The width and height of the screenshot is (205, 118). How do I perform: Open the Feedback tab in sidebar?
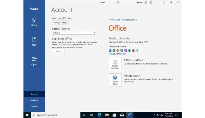[34, 100]
